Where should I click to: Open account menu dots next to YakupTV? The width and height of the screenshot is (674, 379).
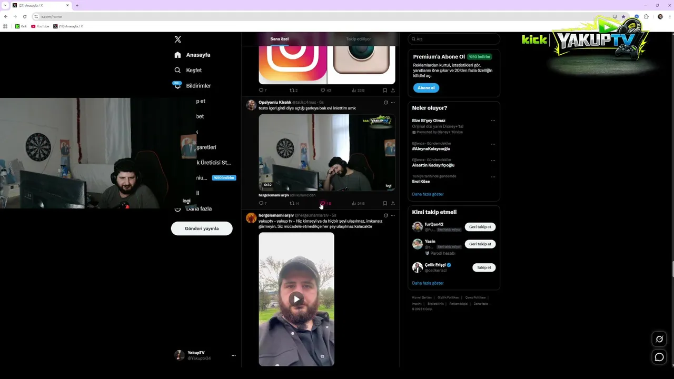(x=234, y=355)
